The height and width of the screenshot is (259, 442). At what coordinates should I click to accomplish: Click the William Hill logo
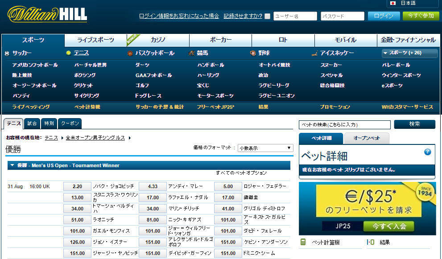click(47, 14)
